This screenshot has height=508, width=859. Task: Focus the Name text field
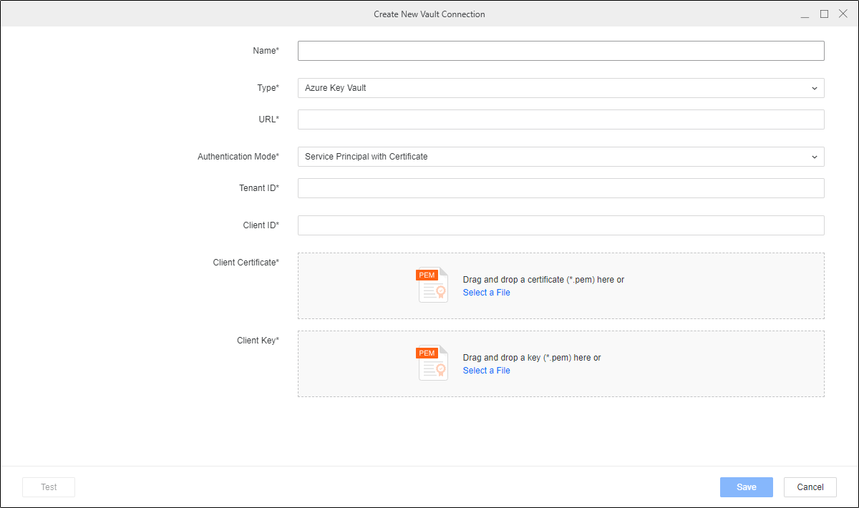pos(560,51)
